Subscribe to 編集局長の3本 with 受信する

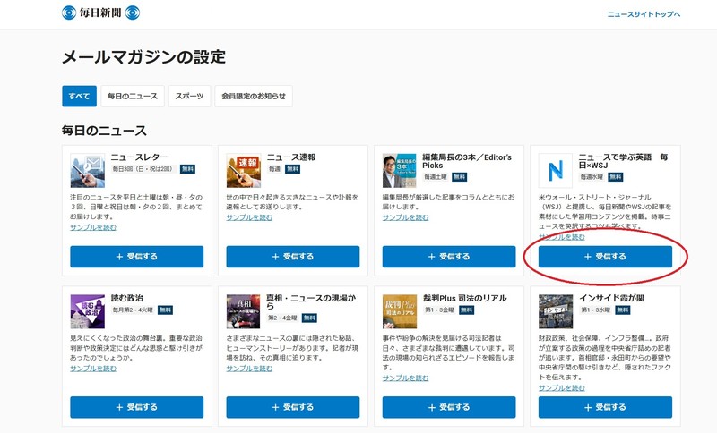[x=449, y=257]
